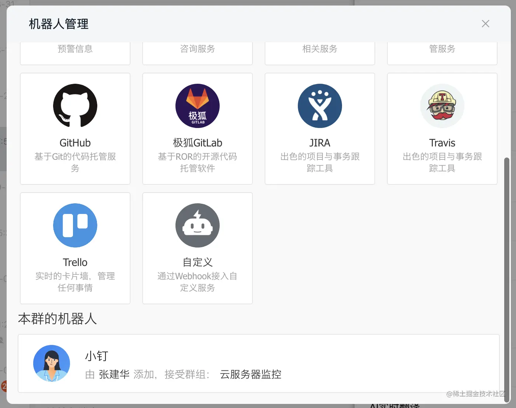The image size is (516, 408).
Task: Click the Trello title label
Action: tap(75, 262)
